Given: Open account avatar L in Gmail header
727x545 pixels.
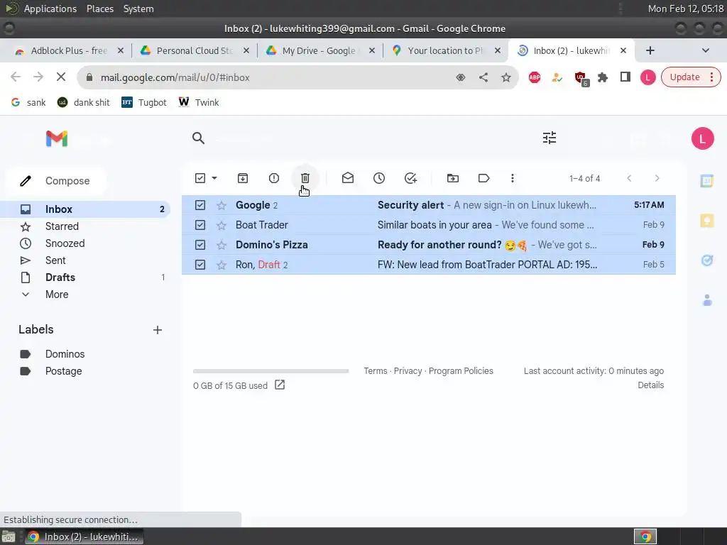Looking at the screenshot, I should coord(702,138).
